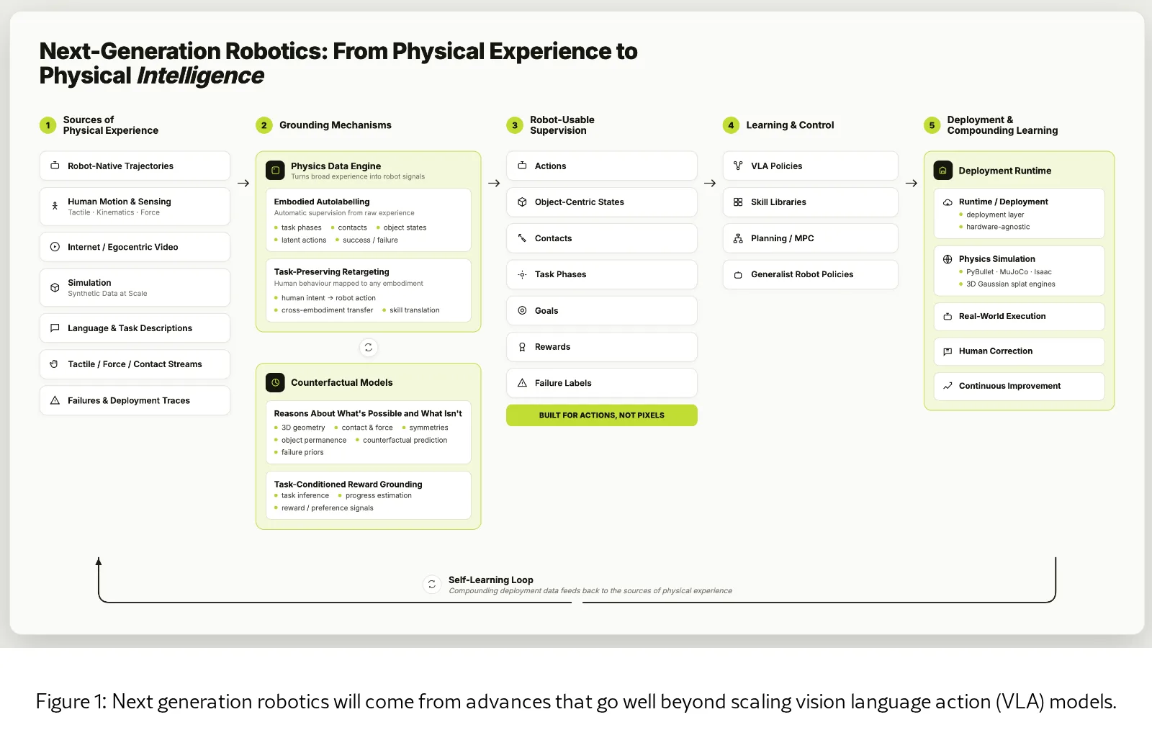Click the VLA Policies branch icon
This screenshot has height=753, width=1152.
pos(738,166)
